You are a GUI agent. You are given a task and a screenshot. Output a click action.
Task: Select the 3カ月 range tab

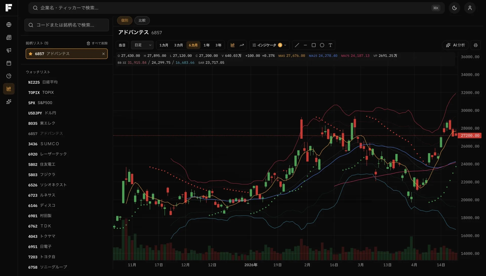point(178,45)
